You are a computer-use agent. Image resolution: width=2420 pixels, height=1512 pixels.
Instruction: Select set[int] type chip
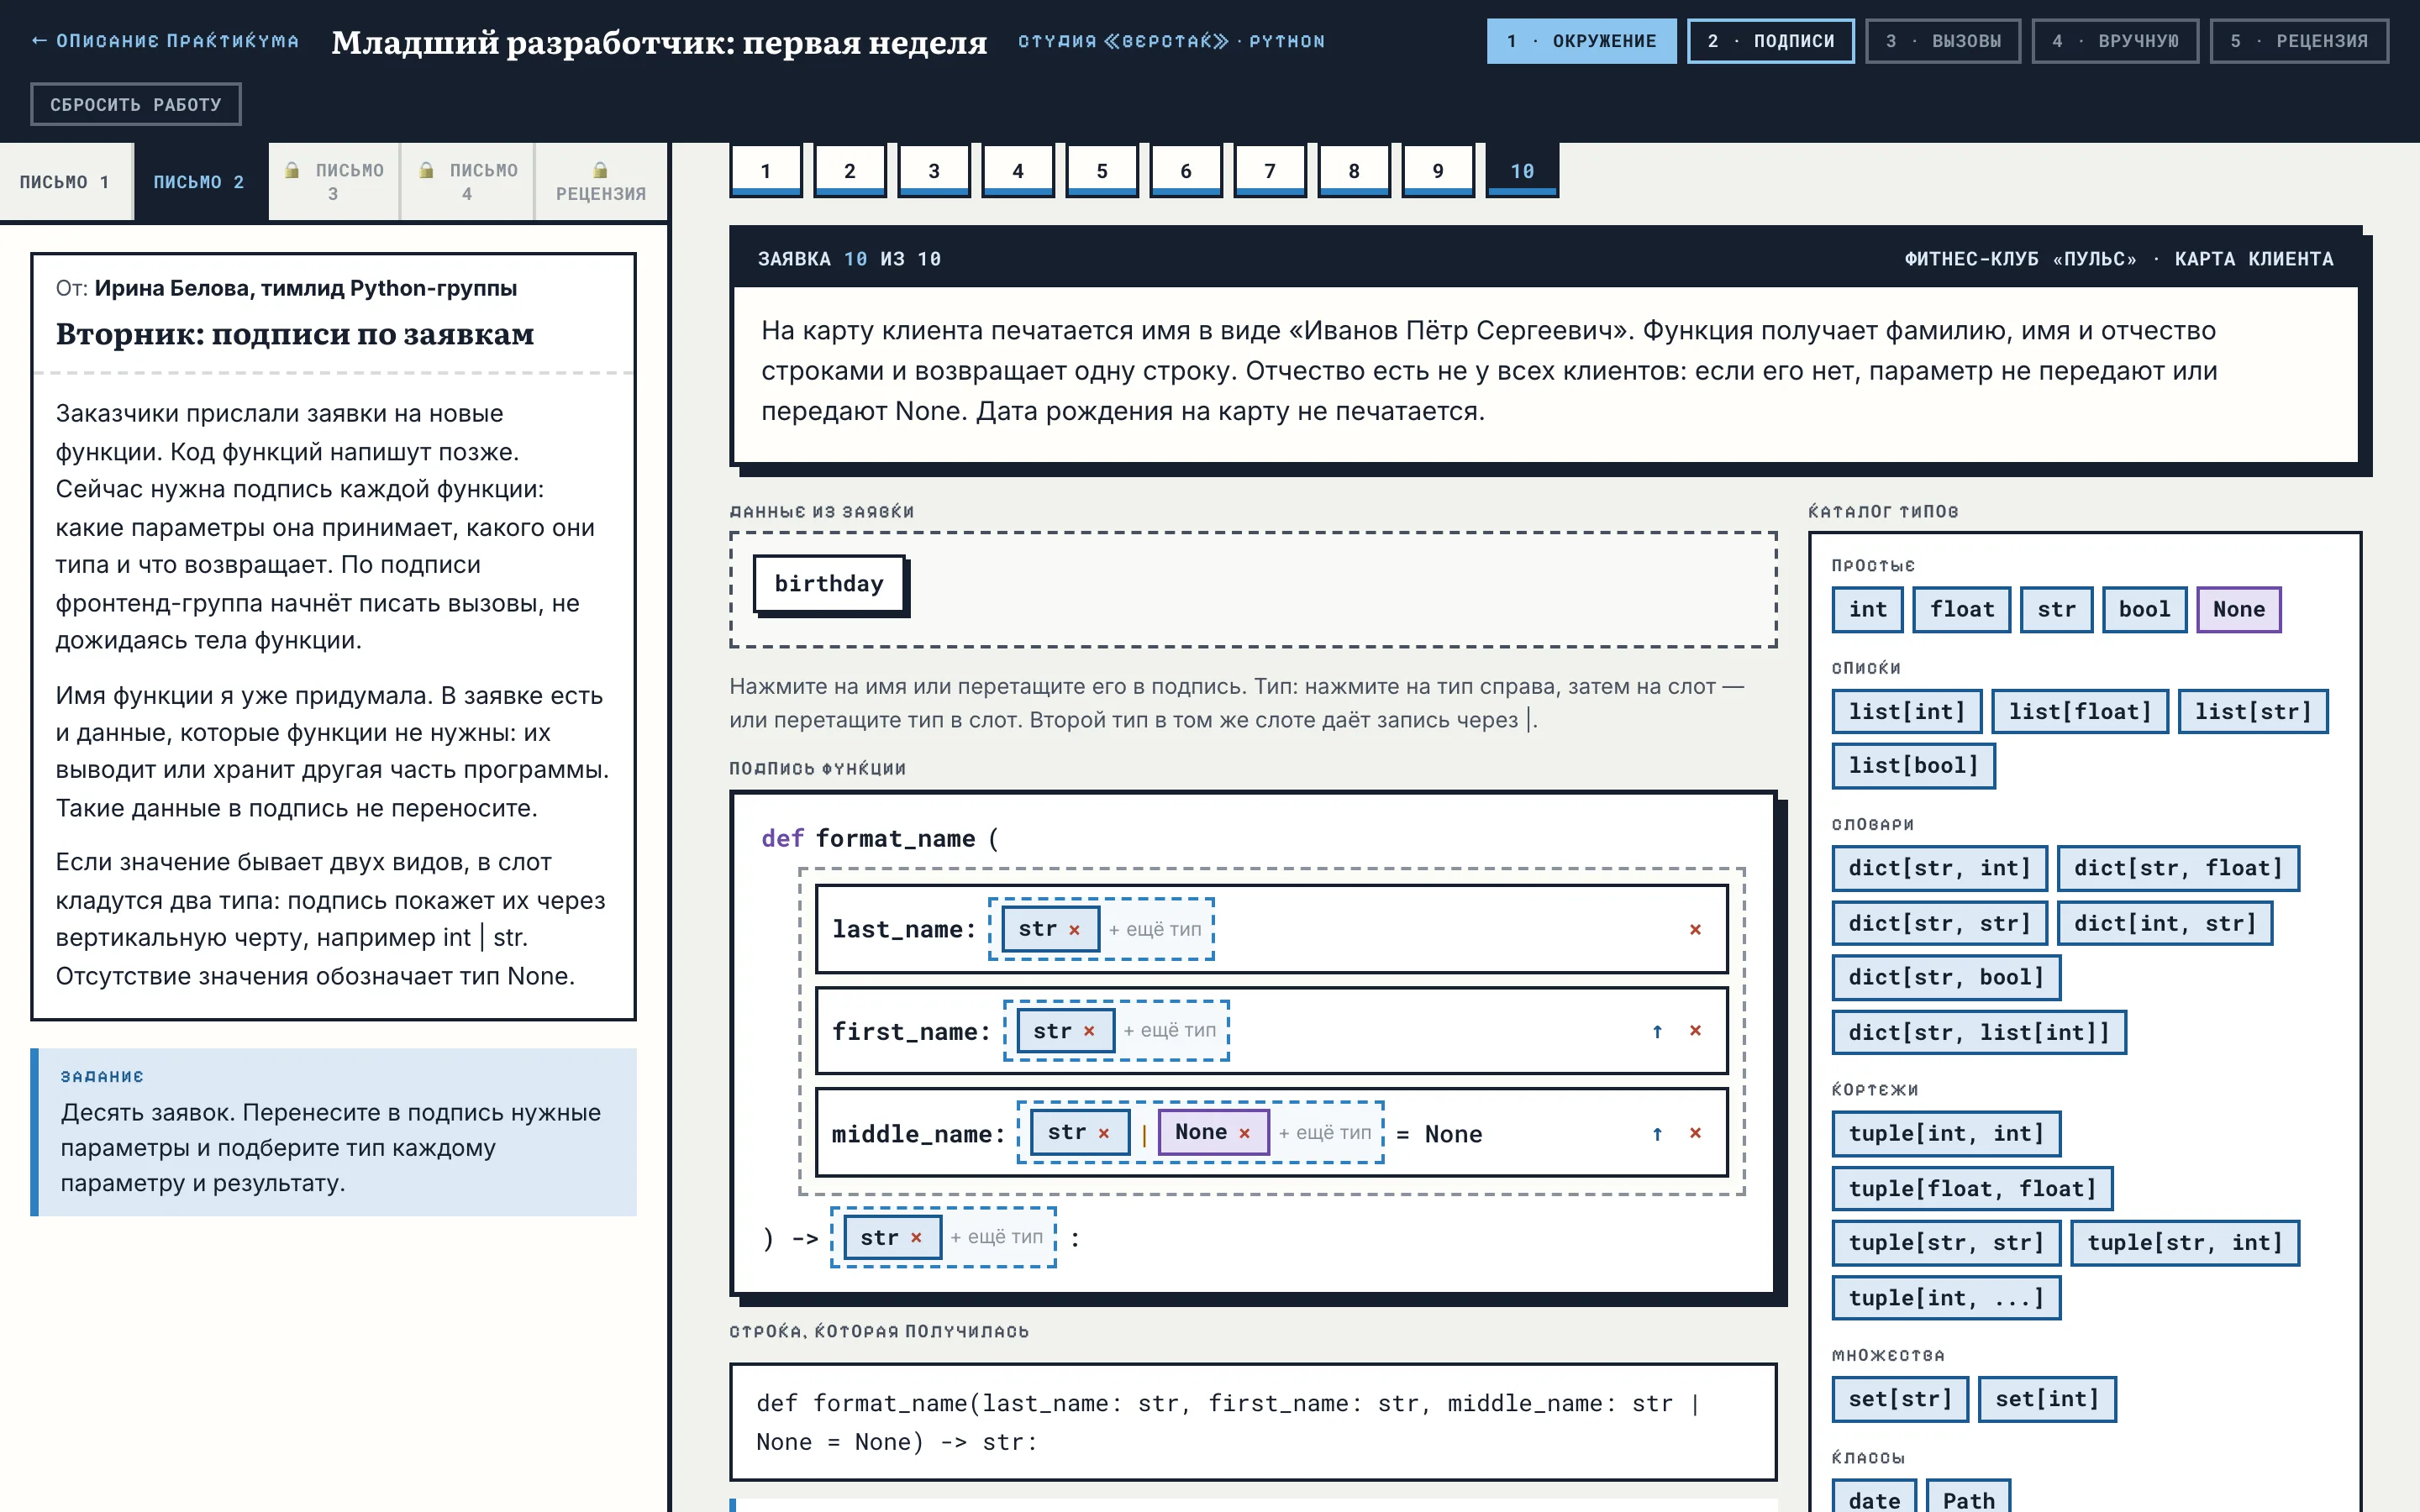tap(2047, 1399)
